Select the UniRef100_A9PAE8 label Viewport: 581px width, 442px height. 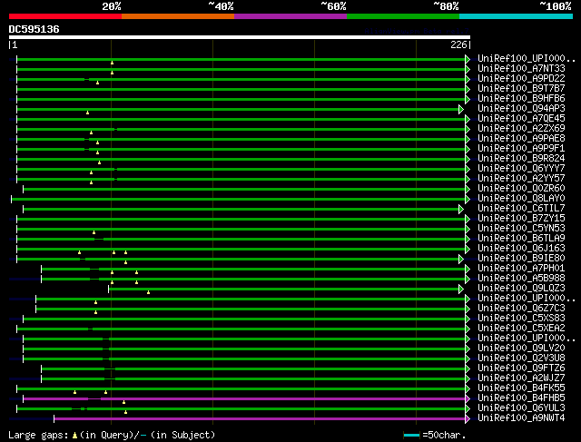[521, 139]
